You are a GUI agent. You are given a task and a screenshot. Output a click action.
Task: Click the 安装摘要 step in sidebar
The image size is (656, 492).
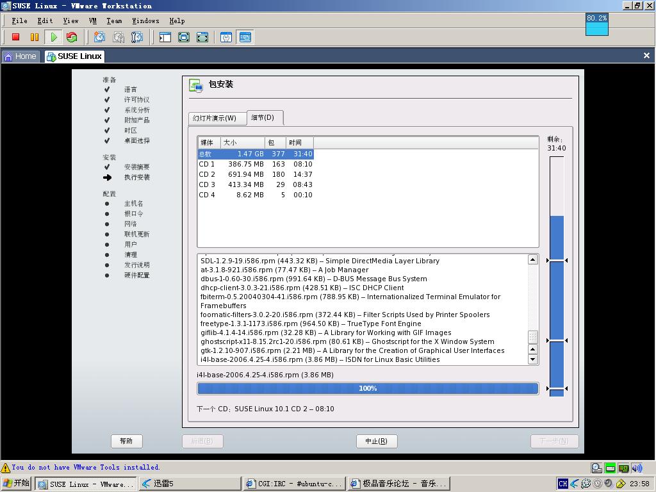coord(137,167)
